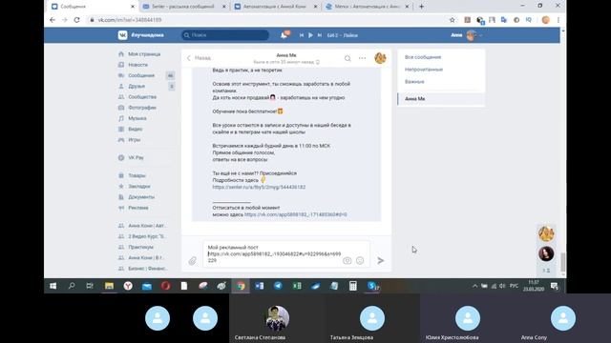Screen dimensions: 611x343
Task: Open Друзья in sidebar
Action: pyautogui.click(x=137, y=86)
